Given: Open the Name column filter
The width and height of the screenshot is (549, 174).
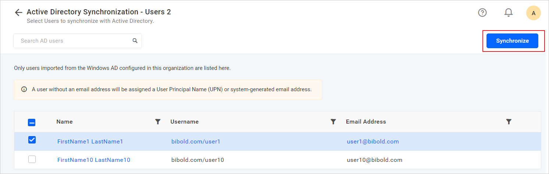Looking at the screenshot, I should 158,122.
